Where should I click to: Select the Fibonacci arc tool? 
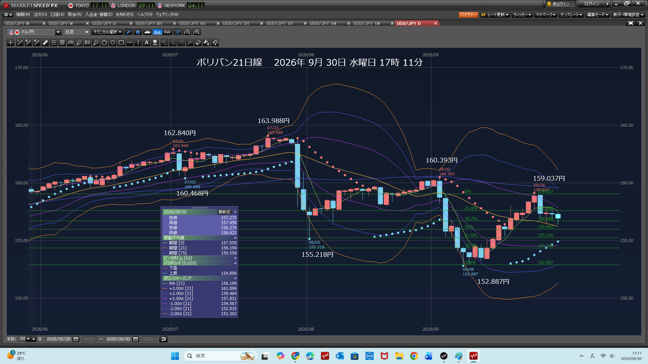pos(70,42)
